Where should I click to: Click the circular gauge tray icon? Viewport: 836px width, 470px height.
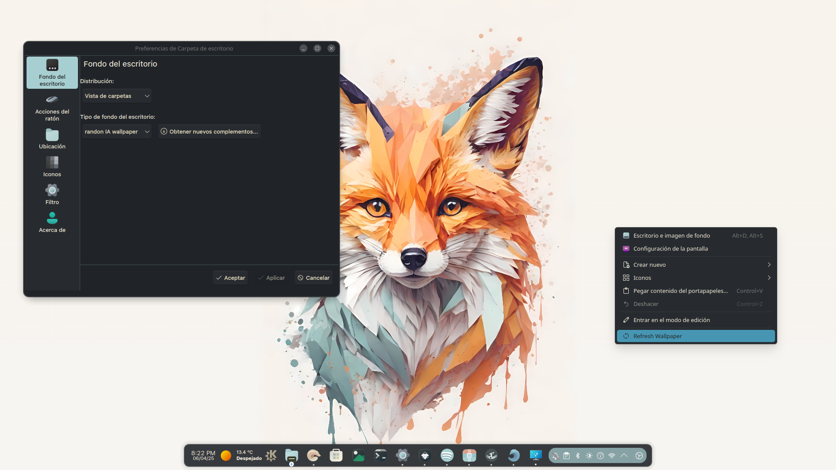click(600, 456)
